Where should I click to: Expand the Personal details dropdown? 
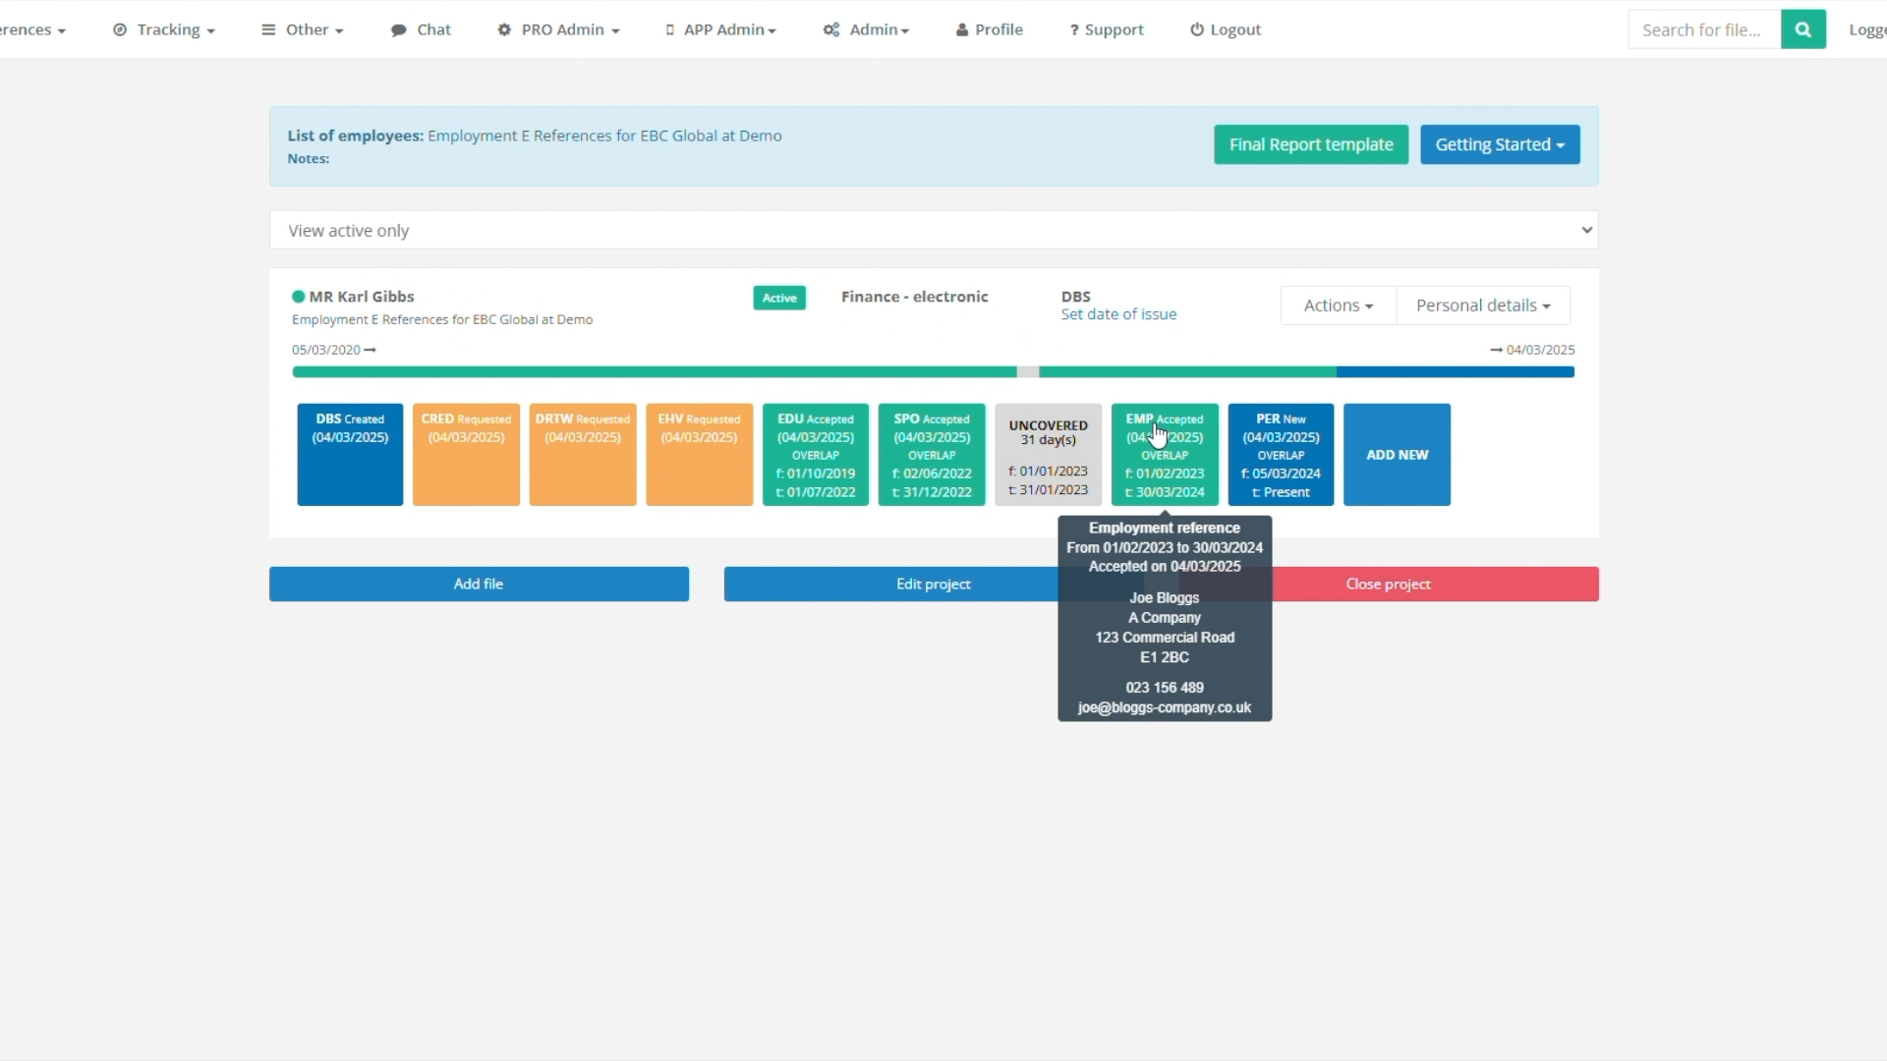pyautogui.click(x=1483, y=306)
